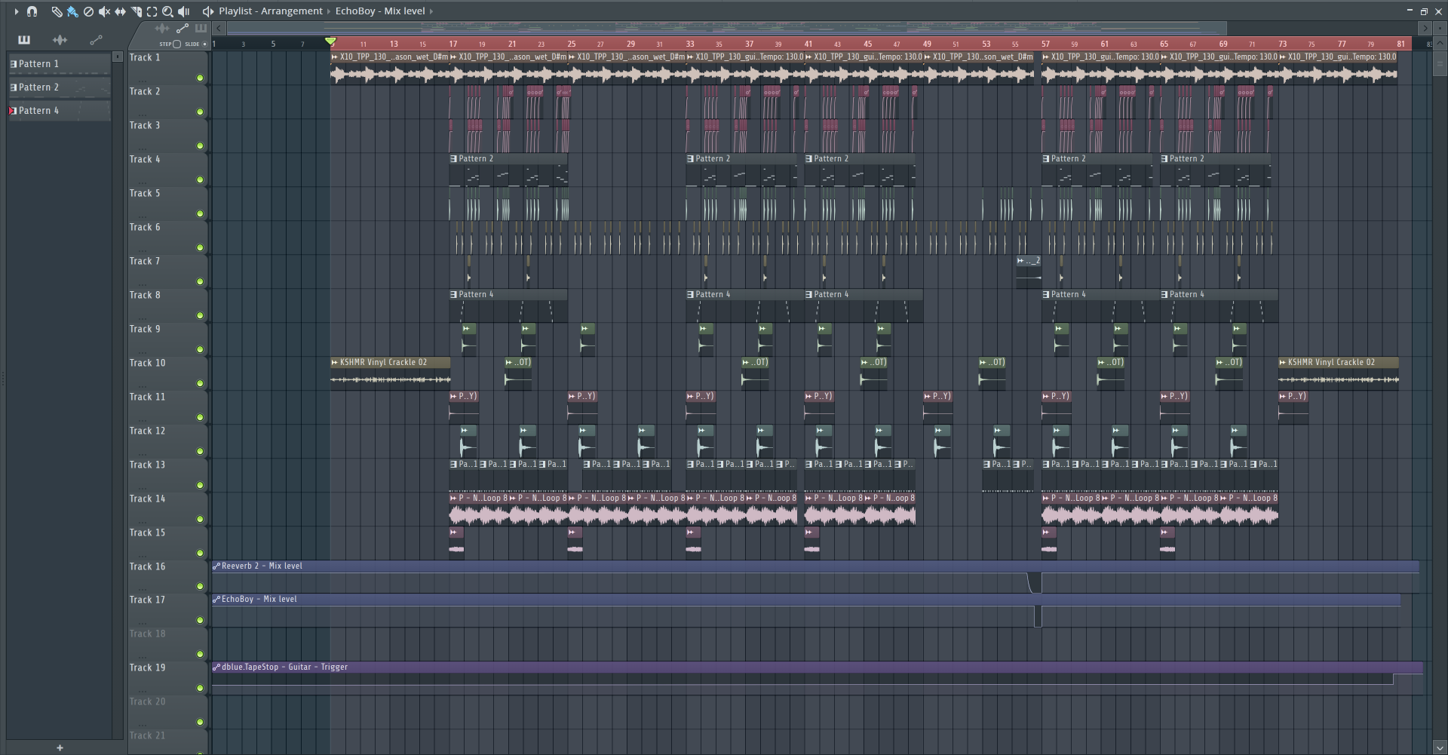The height and width of the screenshot is (755, 1448).
Task: Show pattern clips in picker panel
Action: point(24,40)
